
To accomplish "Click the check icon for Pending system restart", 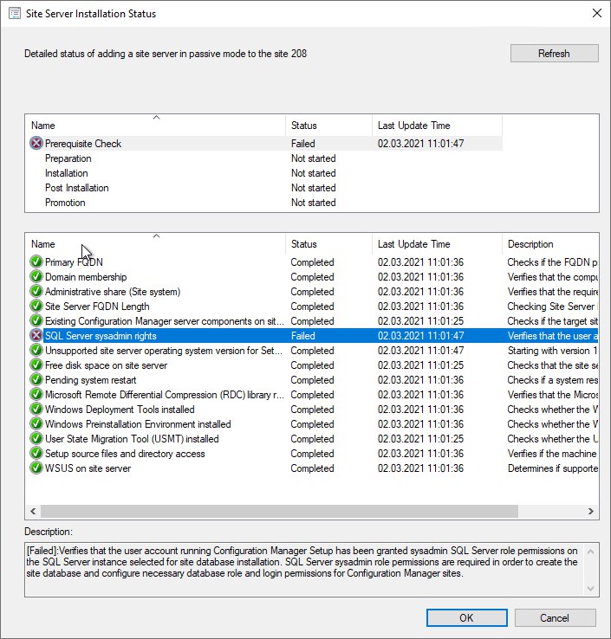I will point(36,379).
